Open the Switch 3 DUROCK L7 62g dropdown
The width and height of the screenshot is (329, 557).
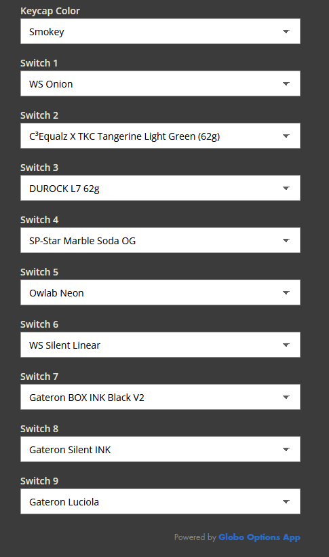coord(160,189)
